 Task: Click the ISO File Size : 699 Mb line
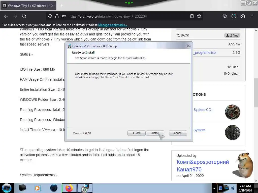click(37, 69)
